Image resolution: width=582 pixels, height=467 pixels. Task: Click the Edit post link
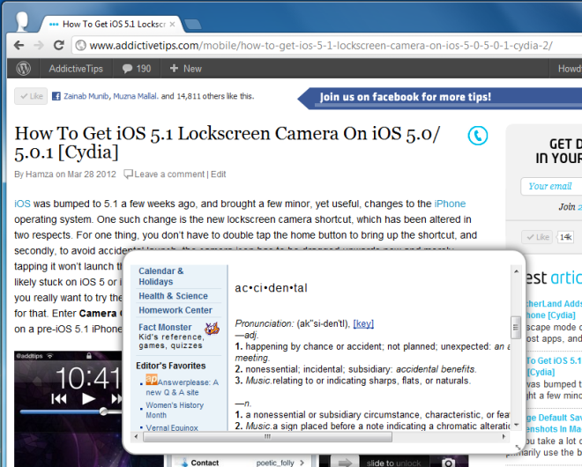pos(219,174)
